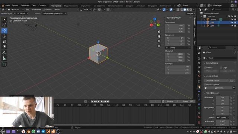Activate the Scale tool

point(4,41)
